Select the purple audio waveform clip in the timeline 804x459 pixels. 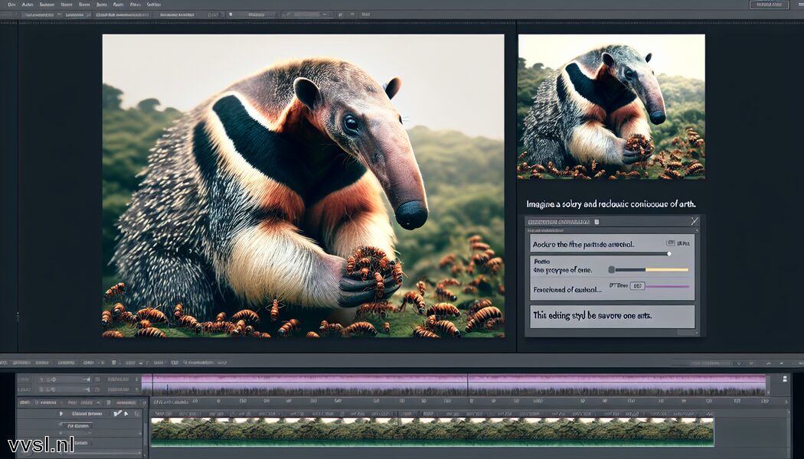453,385
